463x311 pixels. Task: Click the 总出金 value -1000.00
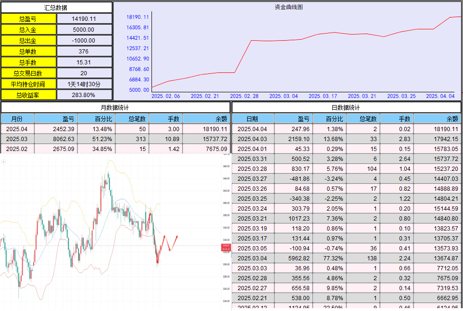click(x=84, y=41)
